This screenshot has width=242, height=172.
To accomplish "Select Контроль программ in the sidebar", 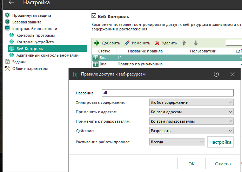I will [x=35, y=35].
